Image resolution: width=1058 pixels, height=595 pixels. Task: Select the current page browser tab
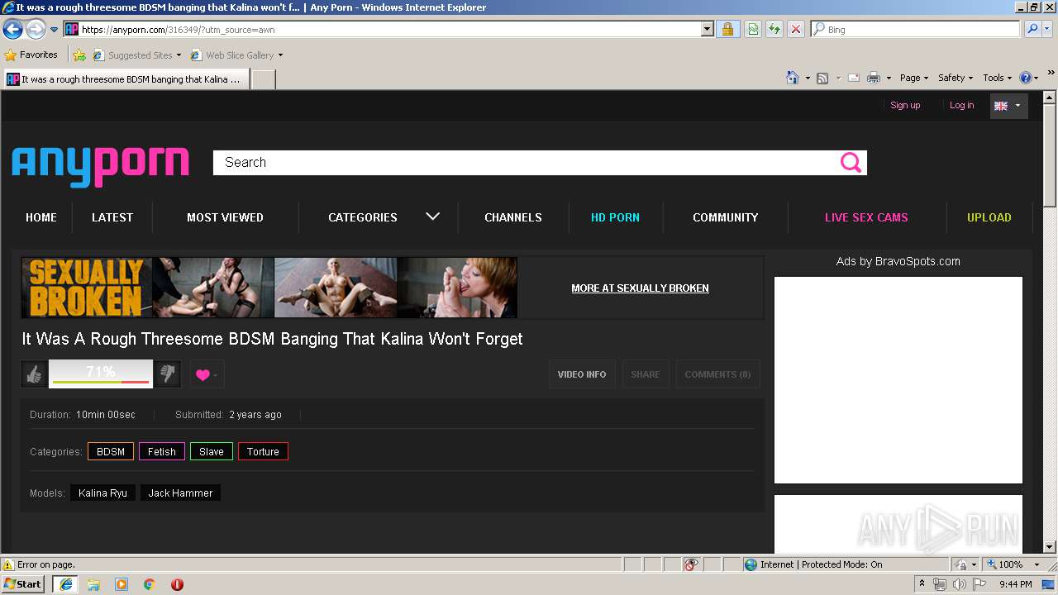point(126,79)
